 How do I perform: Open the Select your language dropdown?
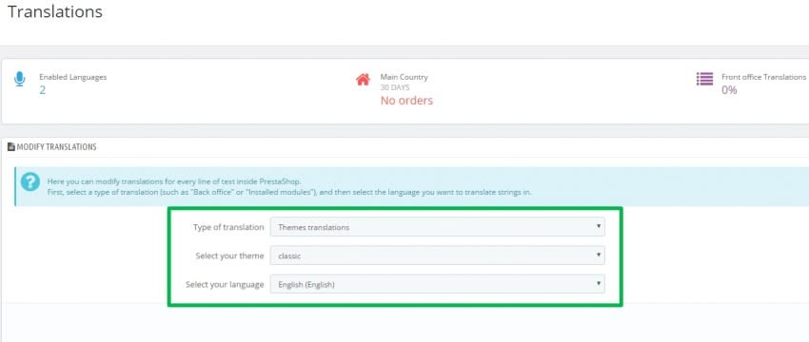[438, 284]
